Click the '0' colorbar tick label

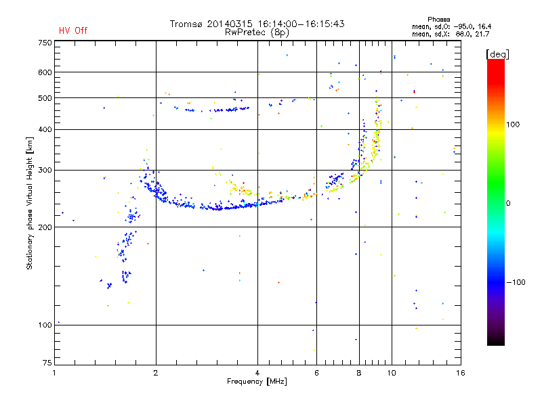(508, 204)
